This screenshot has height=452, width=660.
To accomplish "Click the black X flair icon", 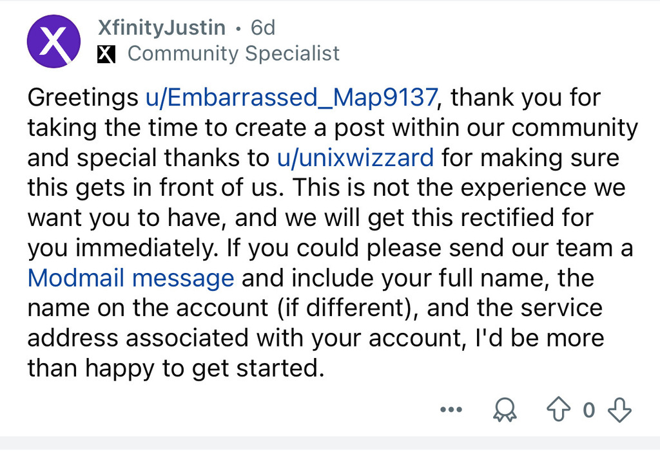I will tap(106, 54).
